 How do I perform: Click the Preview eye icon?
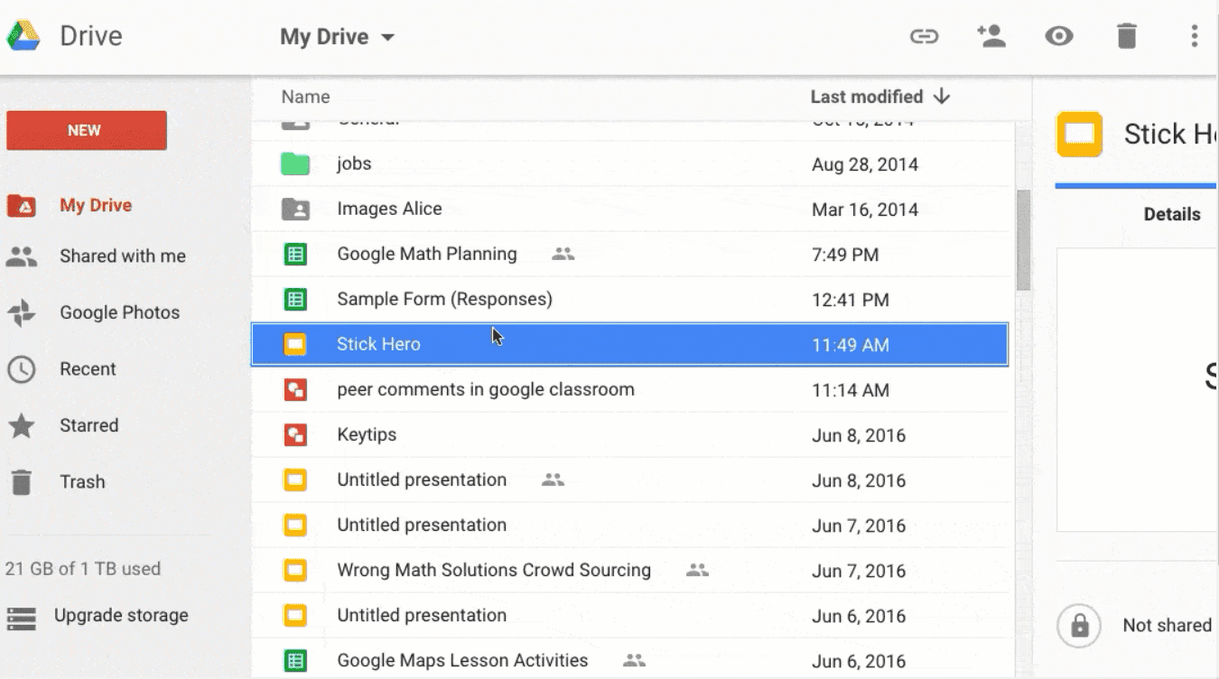pyautogui.click(x=1059, y=36)
